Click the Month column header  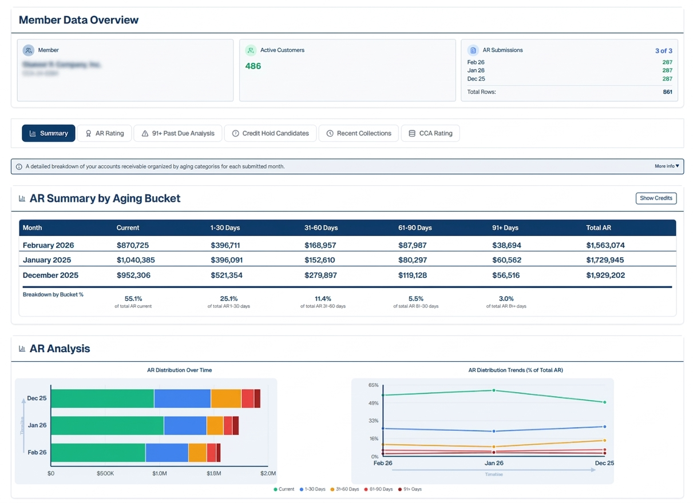click(x=32, y=227)
